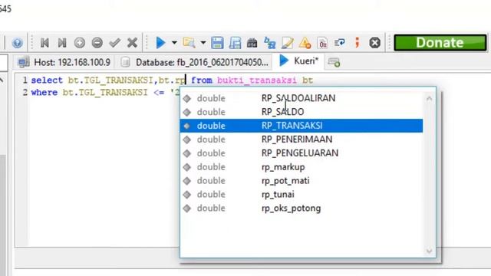Viewport: 491px width, 276px height.
Task: Select RP_PENERIMAAN from autocomplete list
Action: (x=302, y=140)
